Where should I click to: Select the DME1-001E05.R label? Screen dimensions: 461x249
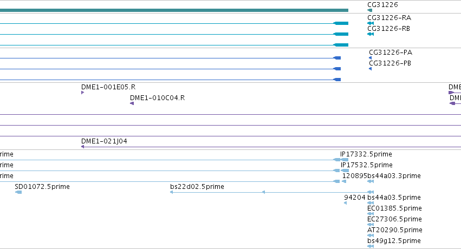tap(108, 87)
